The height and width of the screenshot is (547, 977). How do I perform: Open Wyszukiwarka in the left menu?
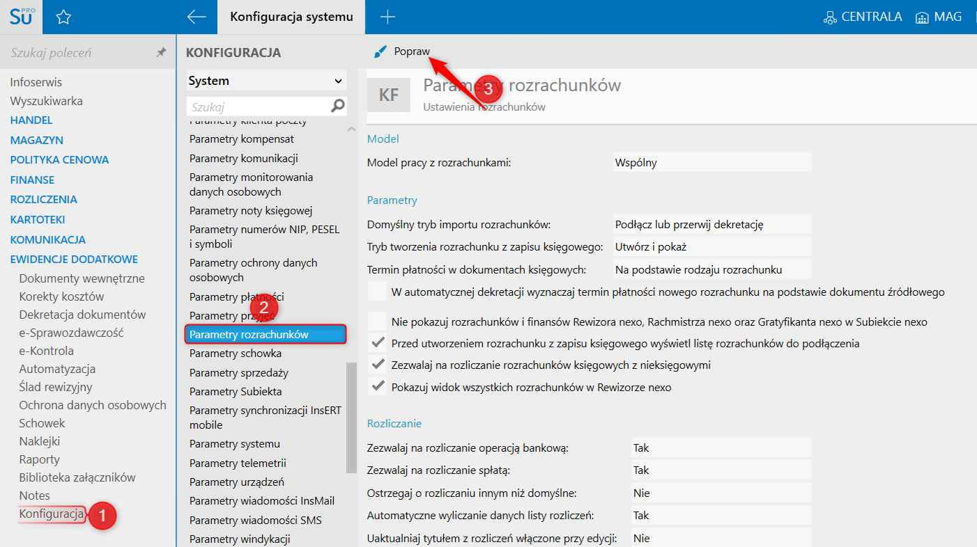(x=46, y=101)
